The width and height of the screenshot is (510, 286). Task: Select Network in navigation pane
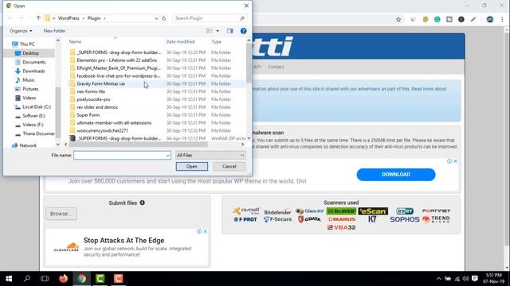click(28, 145)
